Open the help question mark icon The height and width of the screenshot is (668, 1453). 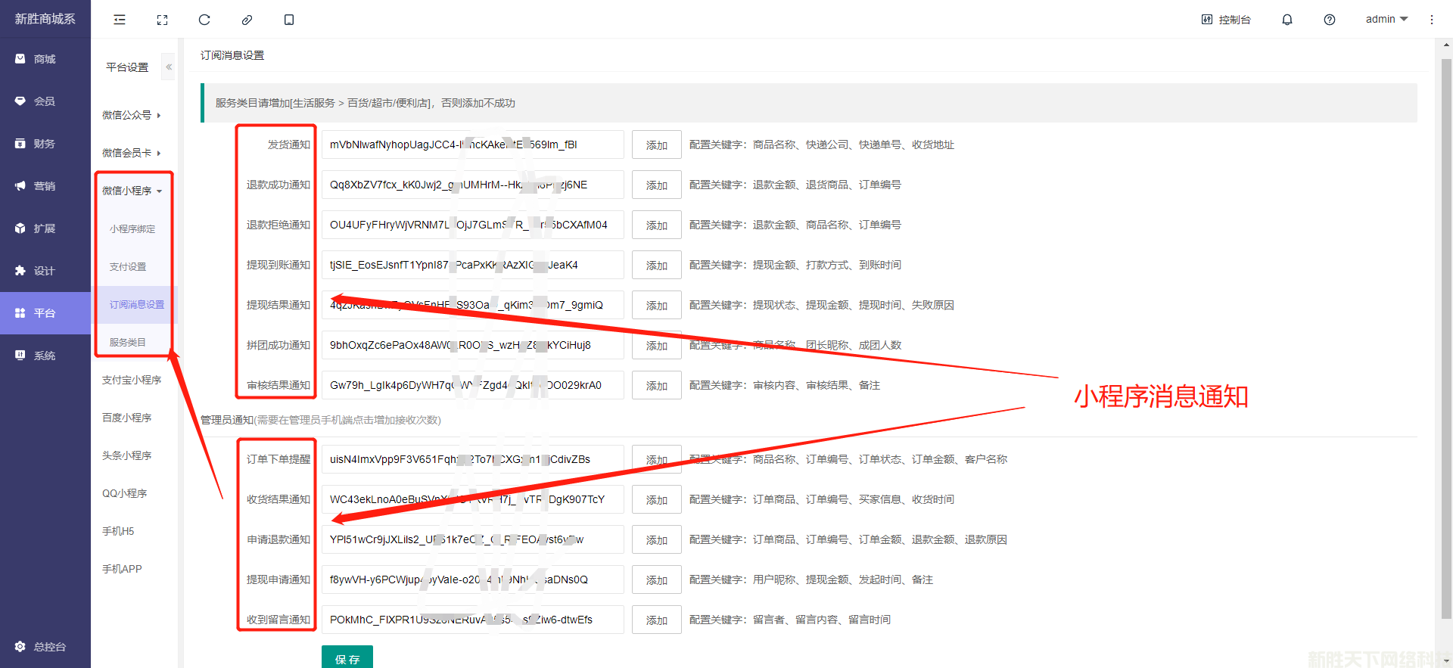tap(1329, 20)
